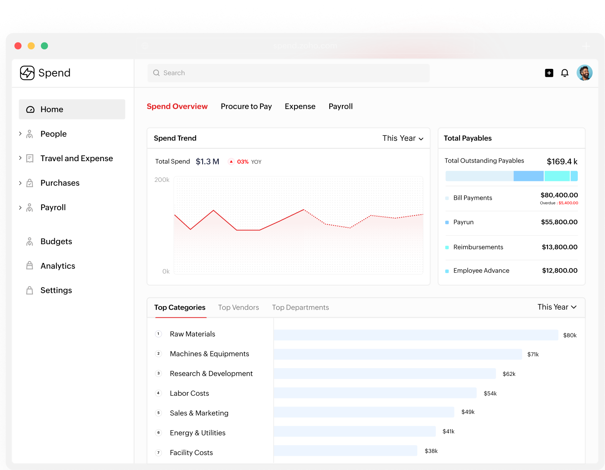The image size is (605, 470).
Task: Click the Spend logo icon
Action: pos(27,73)
